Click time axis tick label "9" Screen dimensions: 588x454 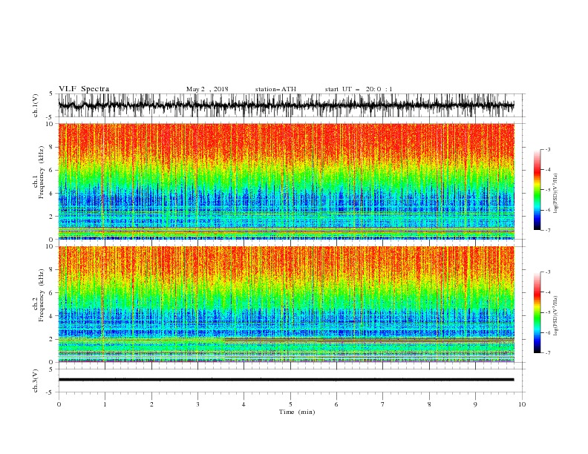click(x=475, y=404)
